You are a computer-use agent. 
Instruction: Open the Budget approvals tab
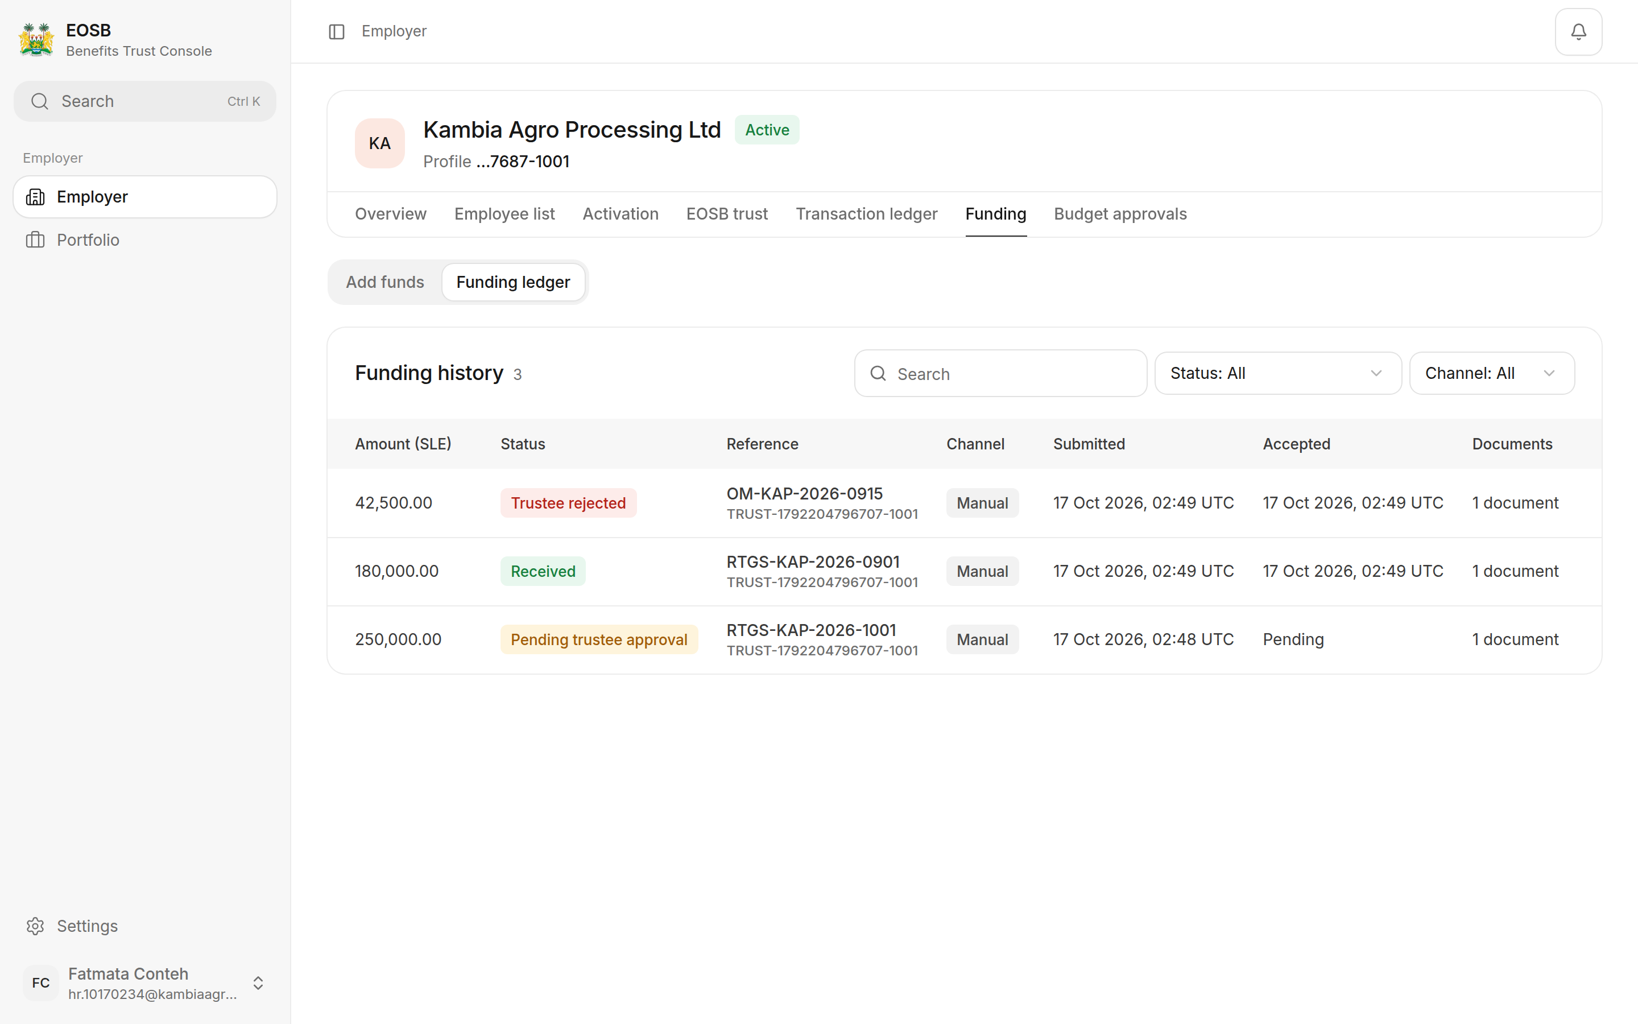pos(1120,214)
